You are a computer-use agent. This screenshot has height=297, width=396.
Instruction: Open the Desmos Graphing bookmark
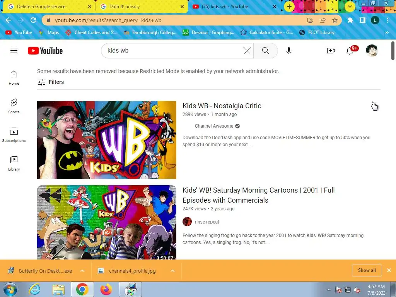[x=208, y=32]
